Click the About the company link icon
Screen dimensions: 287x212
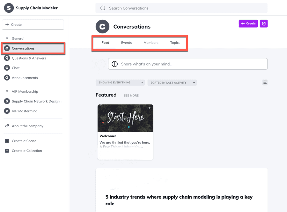tap(7, 126)
